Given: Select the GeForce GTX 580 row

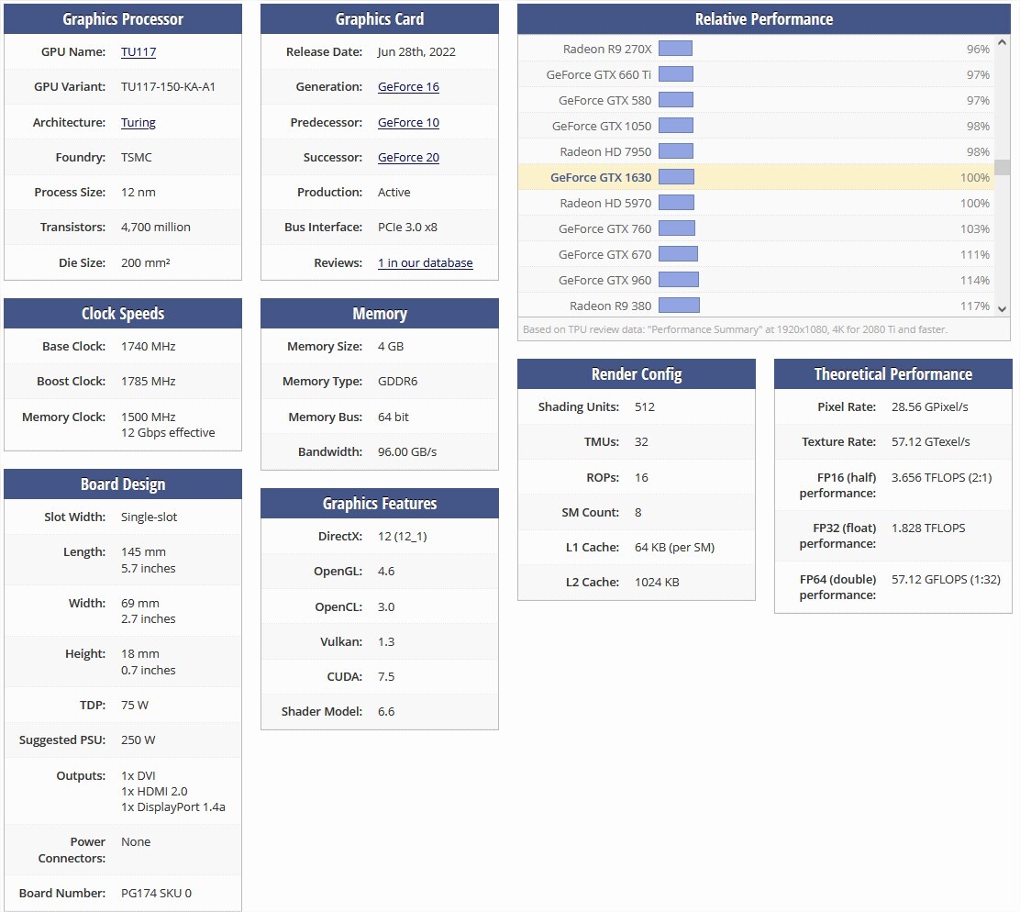Looking at the screenshot, I should 756,100.
